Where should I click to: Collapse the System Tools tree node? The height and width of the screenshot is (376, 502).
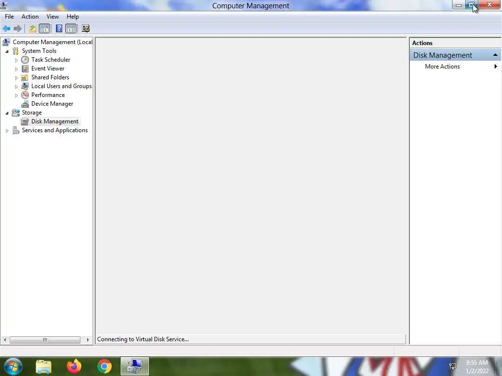(7, 51)
